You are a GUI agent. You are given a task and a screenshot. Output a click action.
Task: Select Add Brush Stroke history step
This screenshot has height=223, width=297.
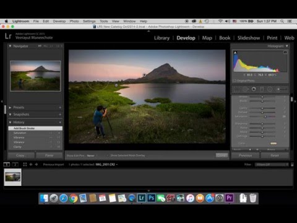point(35,128)
